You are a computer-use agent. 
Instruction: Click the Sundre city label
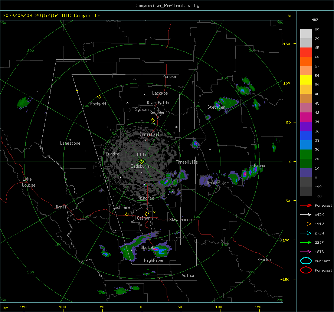112,154
